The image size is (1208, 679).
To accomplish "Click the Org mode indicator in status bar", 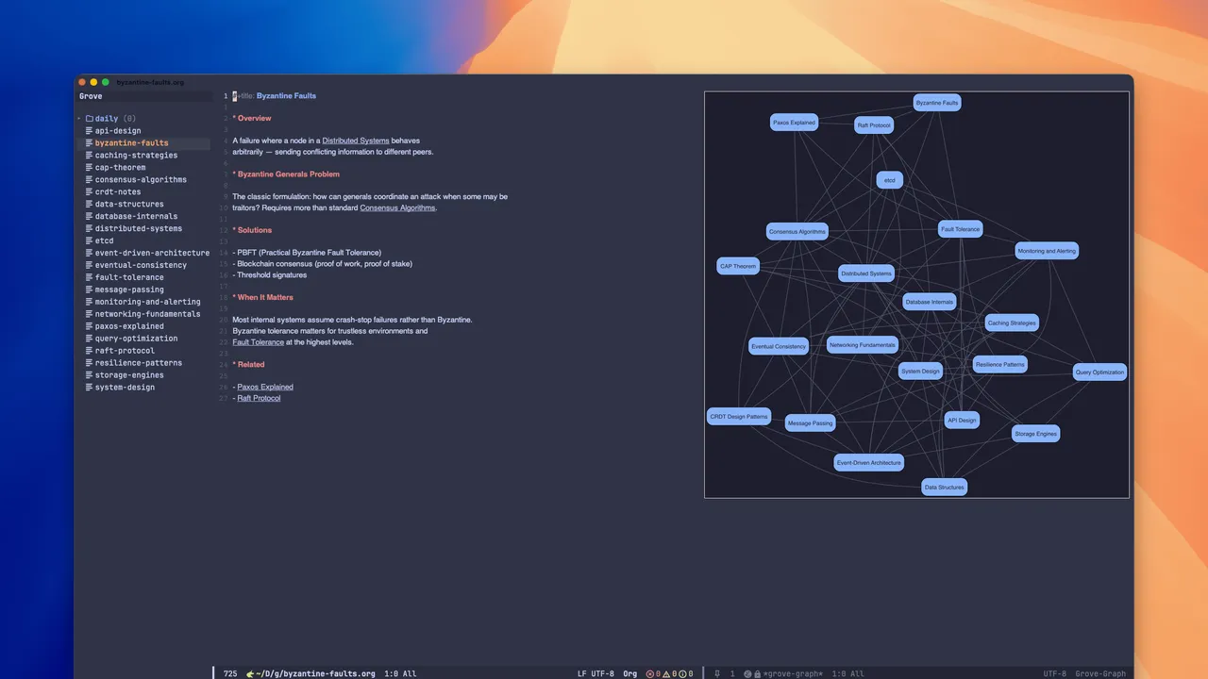I will [630, 674].
